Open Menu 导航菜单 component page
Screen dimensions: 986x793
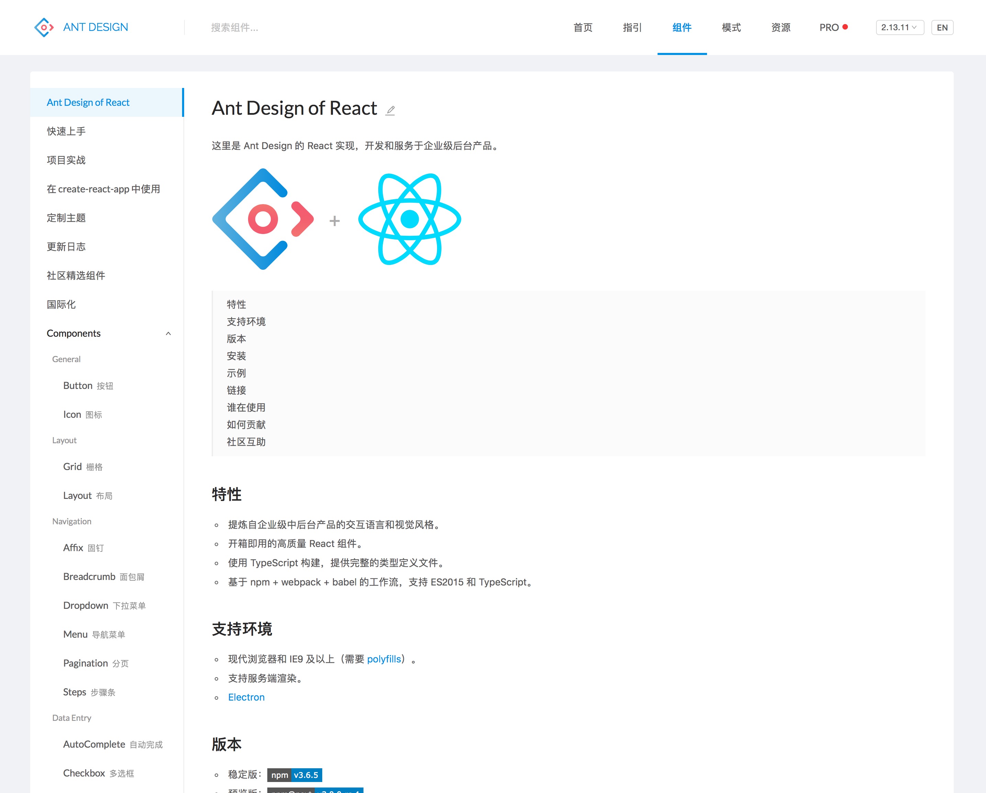click(107, 634)
